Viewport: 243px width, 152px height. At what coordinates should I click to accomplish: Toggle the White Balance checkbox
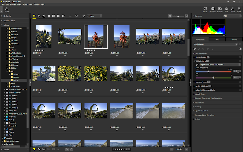coord(240,61)
